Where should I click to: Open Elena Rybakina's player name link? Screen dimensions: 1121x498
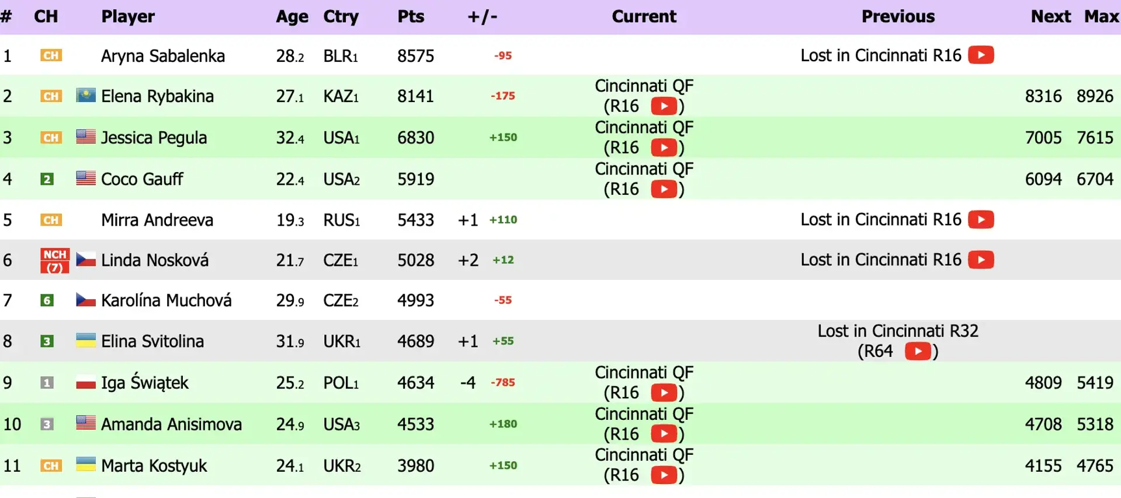point(157,96)
